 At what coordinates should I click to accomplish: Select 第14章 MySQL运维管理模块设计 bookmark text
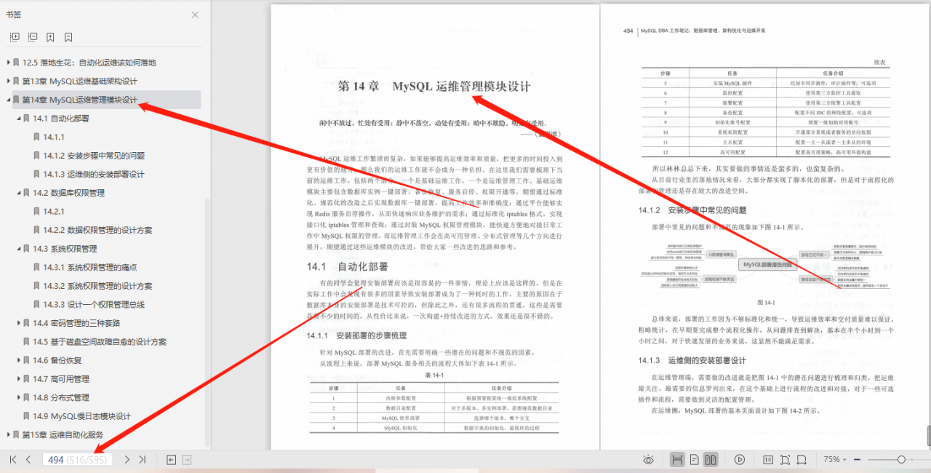coord(79,100)
